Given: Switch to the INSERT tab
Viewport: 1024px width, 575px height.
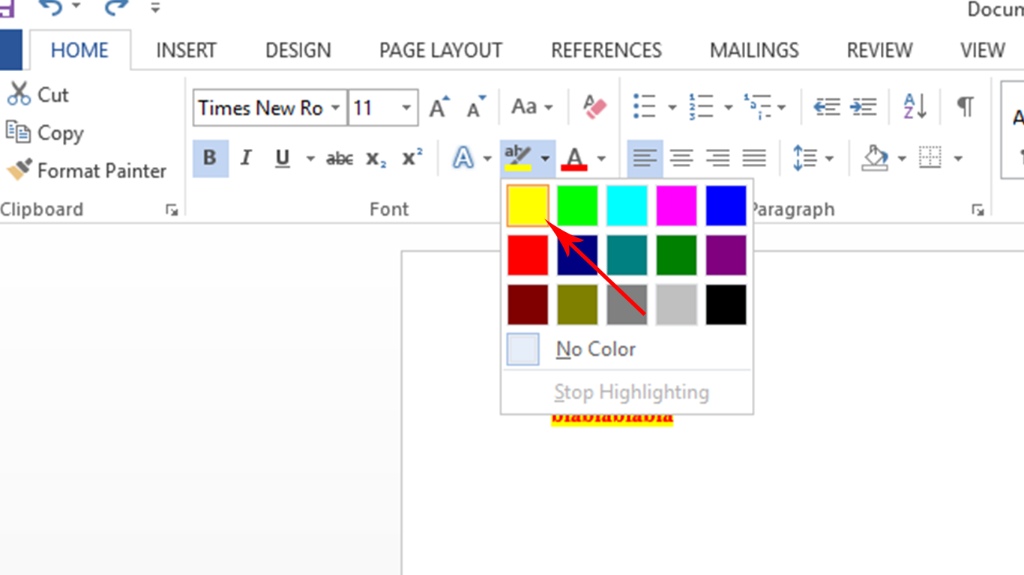Looking at the screenshot, I should (186, 50).
